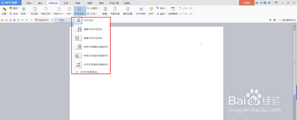Viewport: 297px width, 120px height.
Task: Click the settings gear icon in title bar
Action: (261, 3)
